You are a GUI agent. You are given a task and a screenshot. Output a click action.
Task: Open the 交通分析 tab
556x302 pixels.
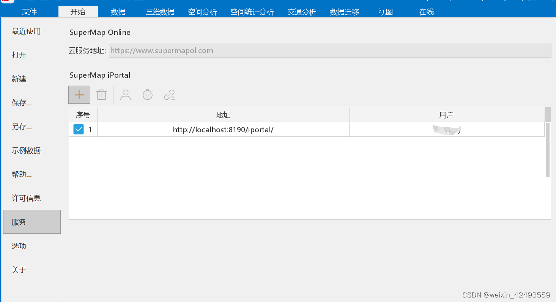coord(302,12)
